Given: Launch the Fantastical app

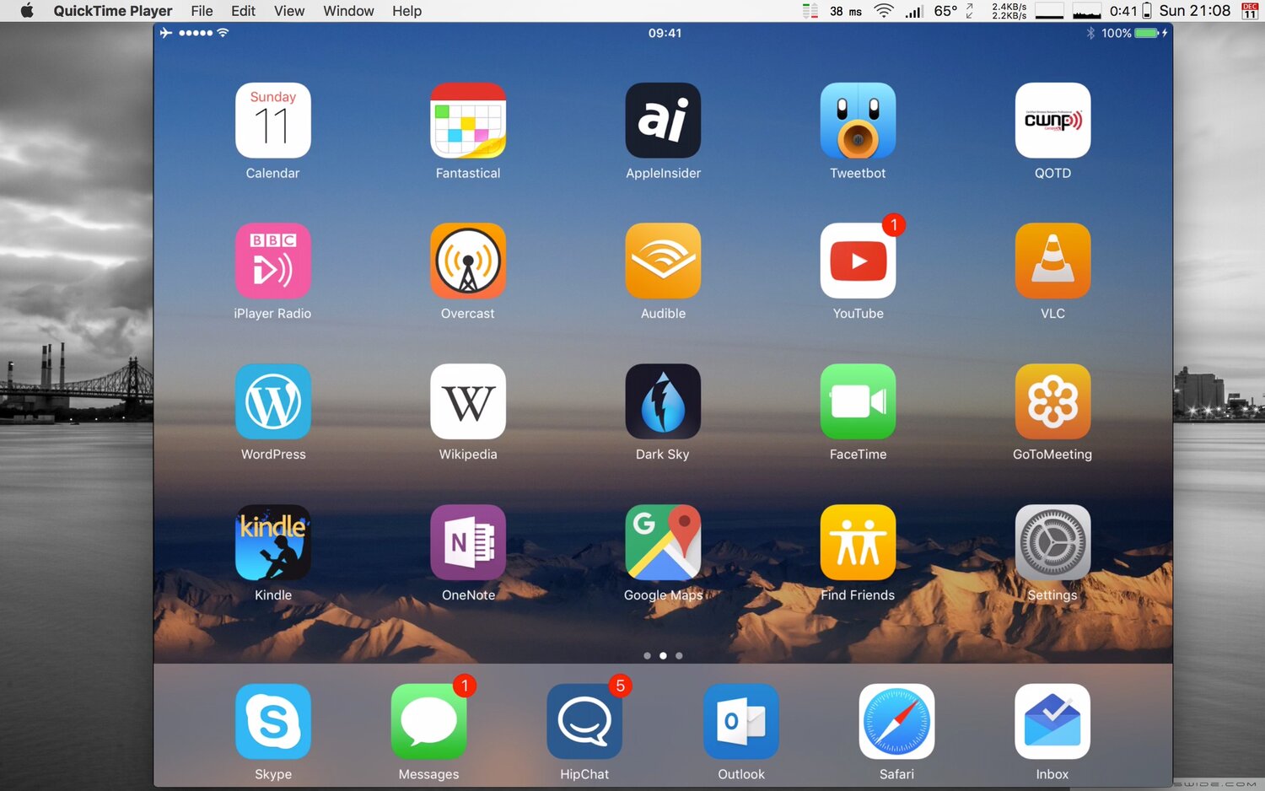Looking at the screenshot, I should [468, 121].
